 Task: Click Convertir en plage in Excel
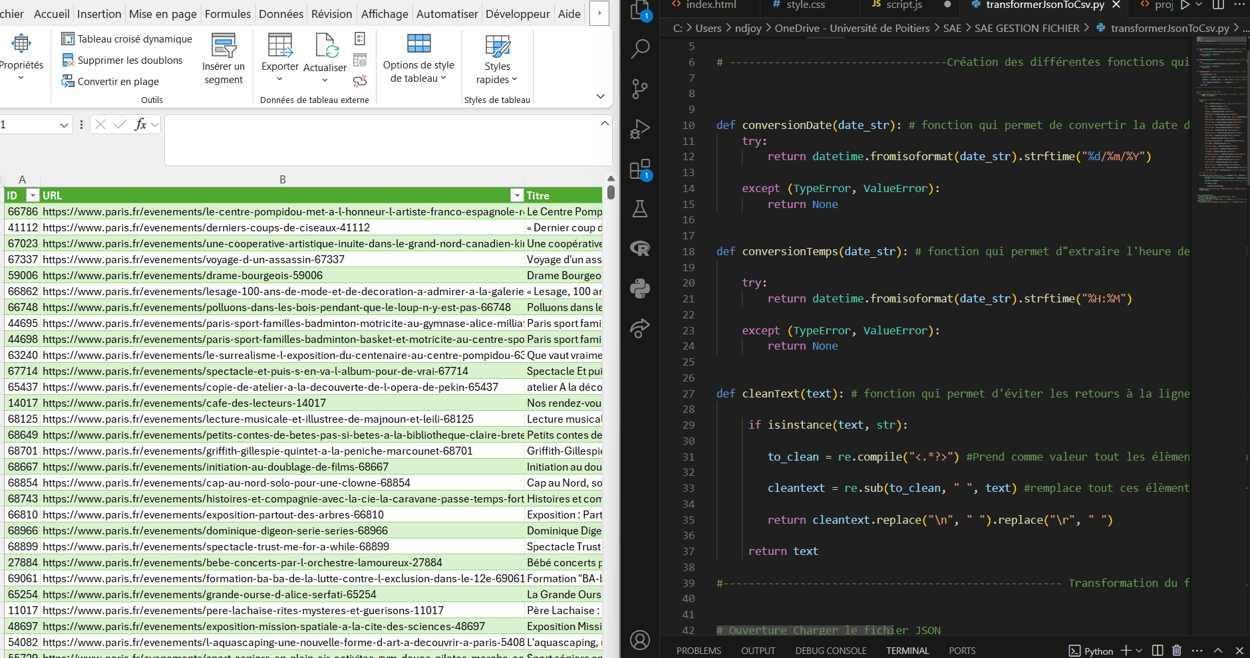tap(110, 81)
